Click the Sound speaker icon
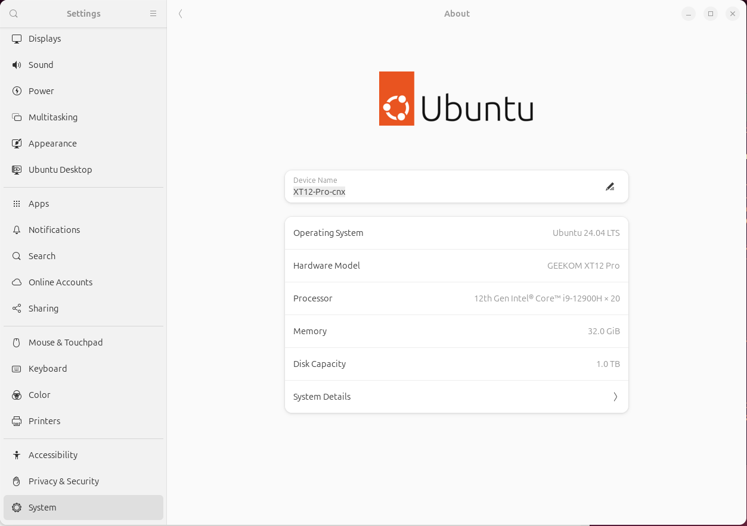747x526 pixels. (17, 65)
